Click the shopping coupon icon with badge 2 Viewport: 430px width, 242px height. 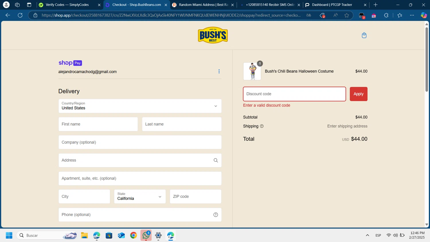tap(322, 15)
